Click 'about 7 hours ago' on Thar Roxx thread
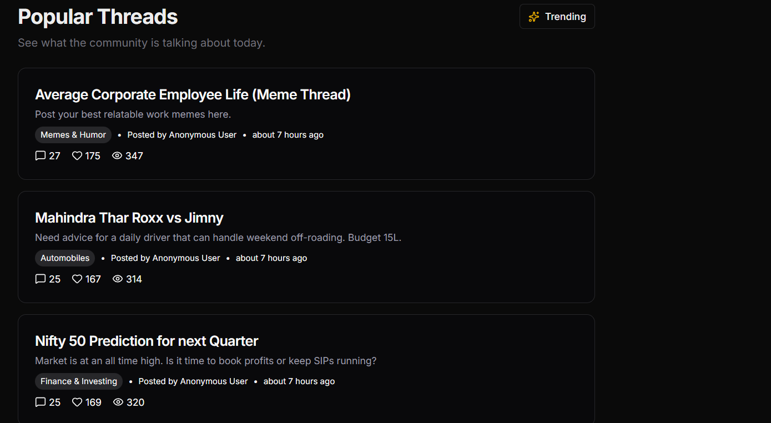 pos(271,258)
